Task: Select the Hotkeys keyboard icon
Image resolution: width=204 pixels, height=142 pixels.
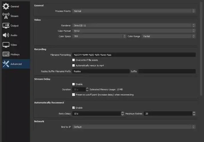Action: coord(6,54)
